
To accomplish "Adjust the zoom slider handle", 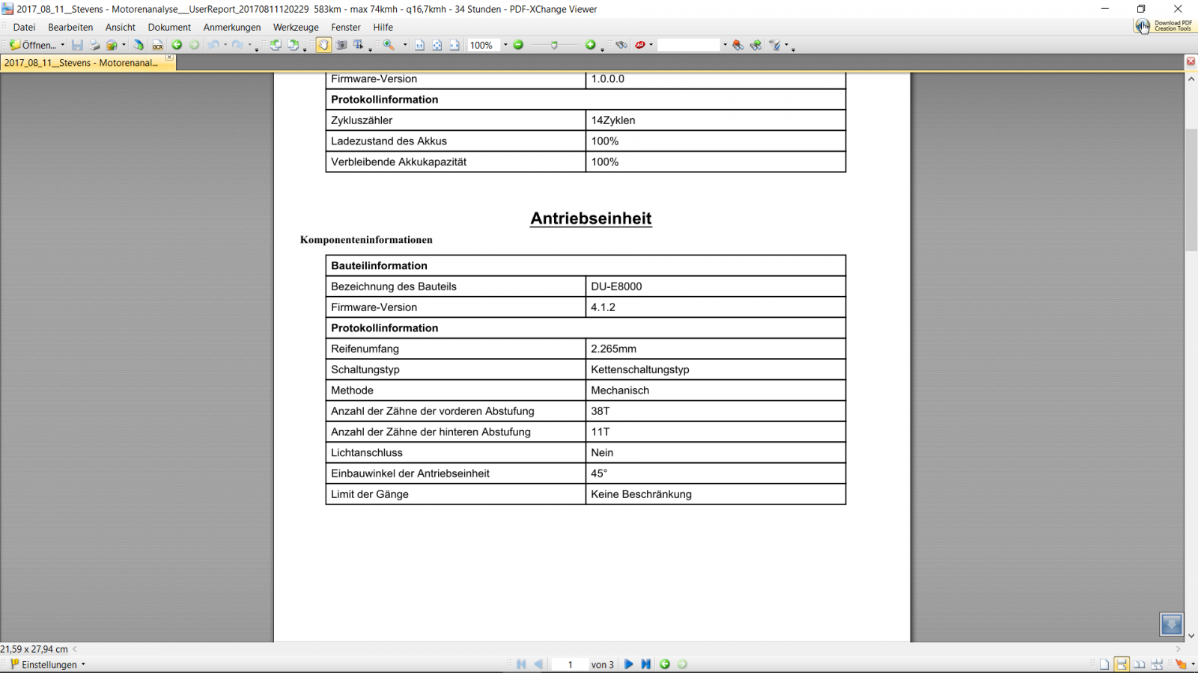I will click(x=554, y=45).
